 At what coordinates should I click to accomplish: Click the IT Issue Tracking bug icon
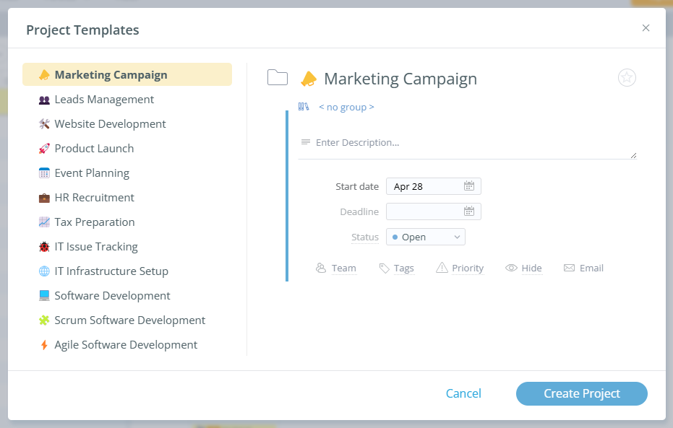43,246
